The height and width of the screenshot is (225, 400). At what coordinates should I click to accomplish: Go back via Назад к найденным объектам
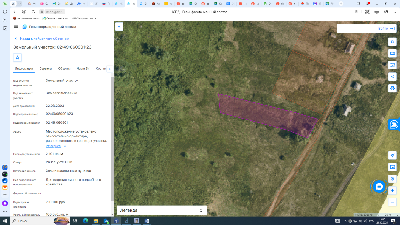42,38
